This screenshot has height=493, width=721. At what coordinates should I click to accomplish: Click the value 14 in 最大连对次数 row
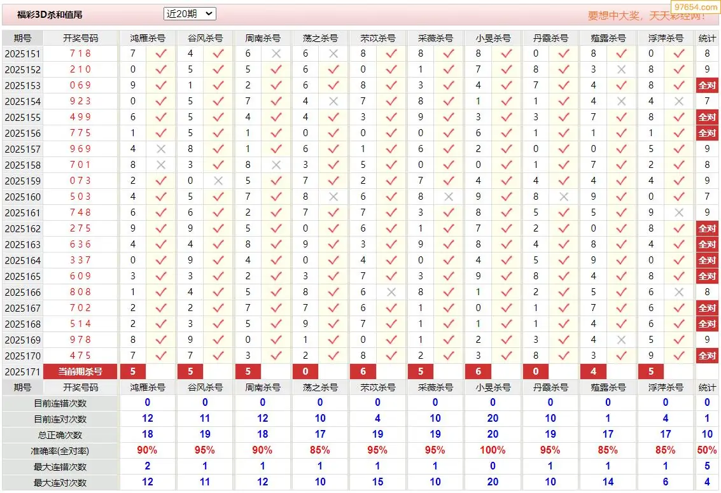click(x=608, y=482)
